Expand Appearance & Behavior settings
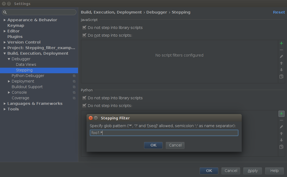Image resolution: width=287 pixels, height=177 pixels. (x=5, y=20)
